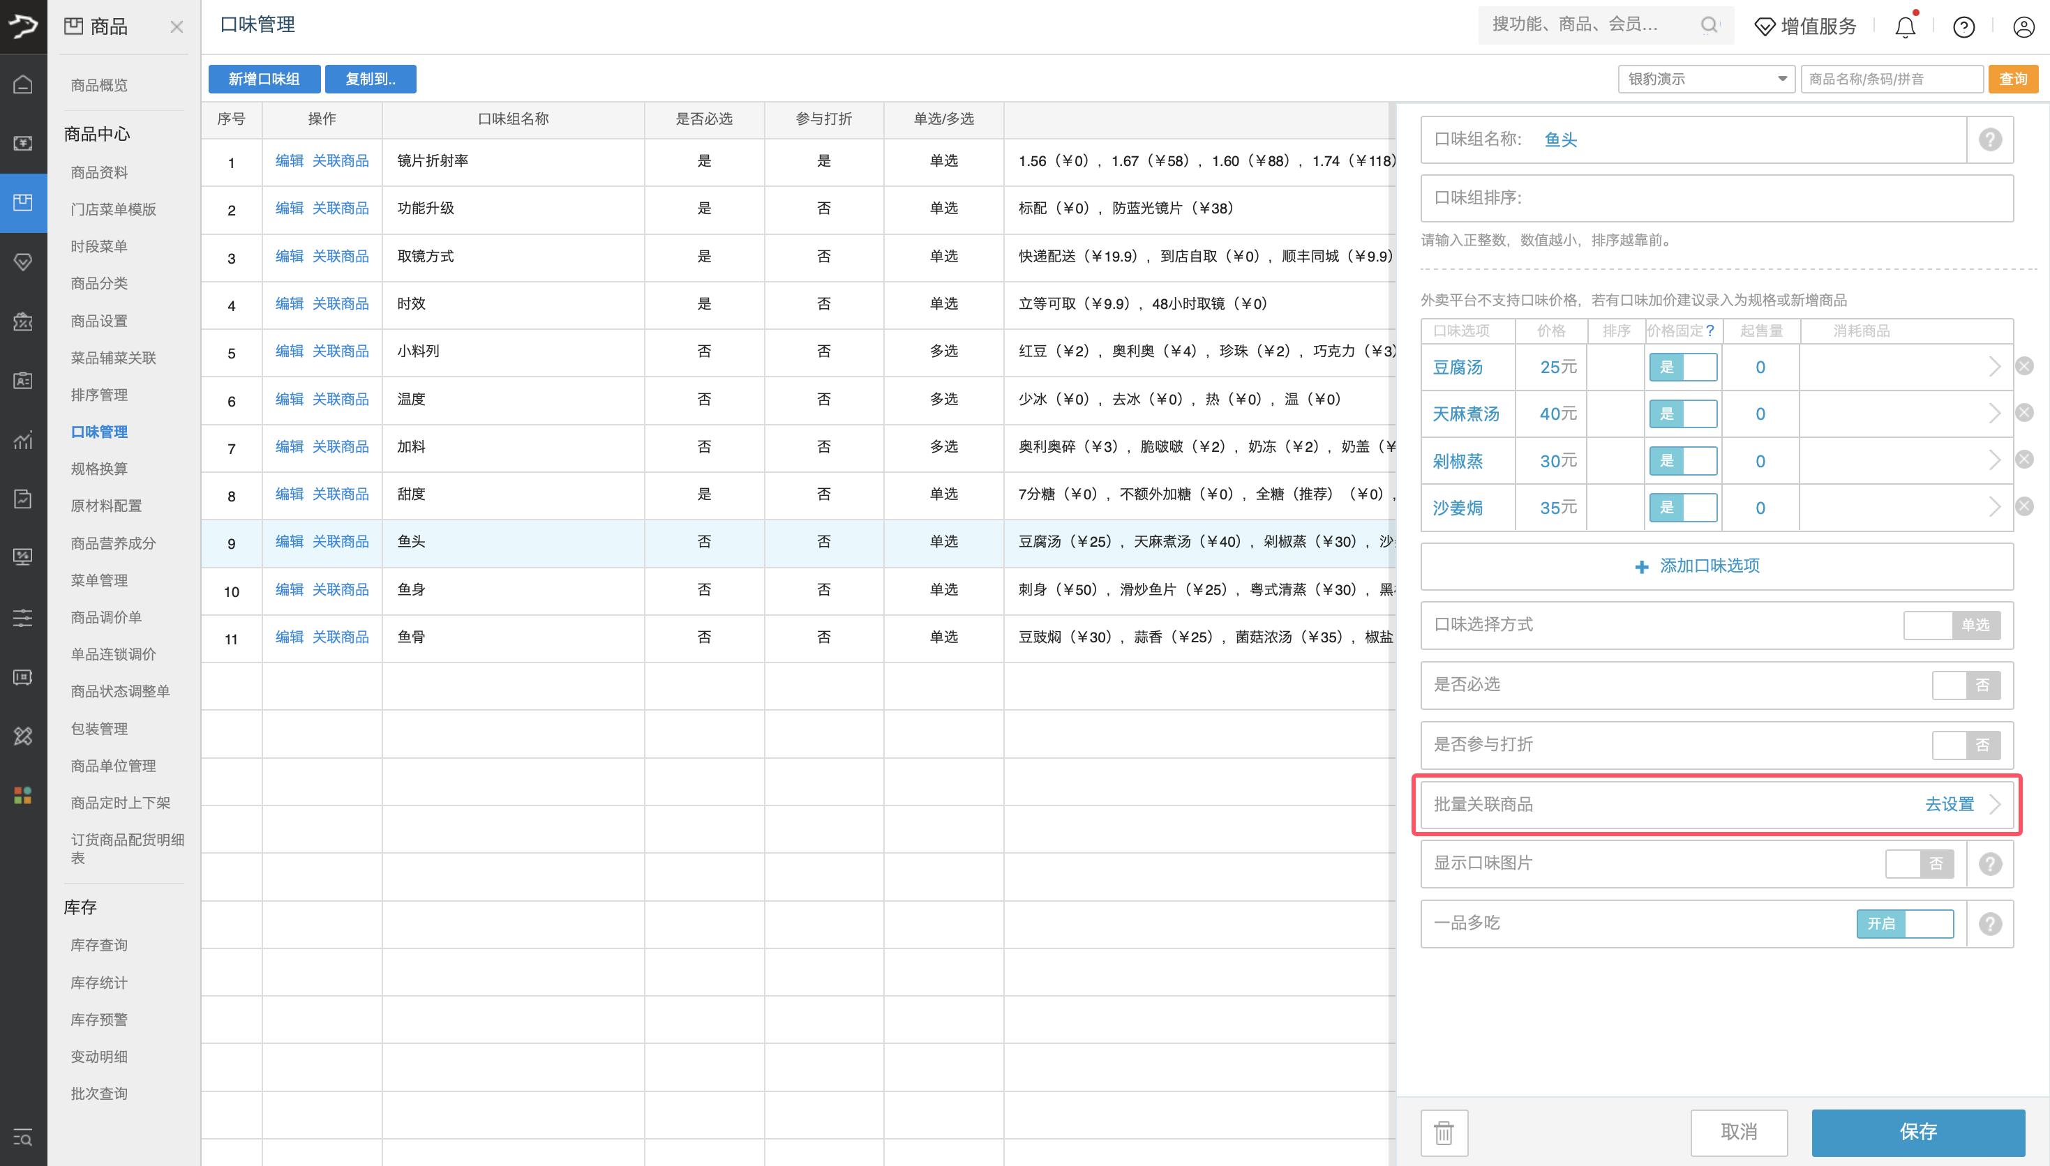
Task: Click help icon beside 一品多吃
Action: pos(1990,923)
